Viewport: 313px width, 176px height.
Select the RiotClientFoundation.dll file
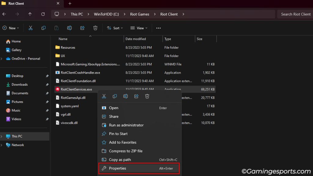click(x=135, y=81)
